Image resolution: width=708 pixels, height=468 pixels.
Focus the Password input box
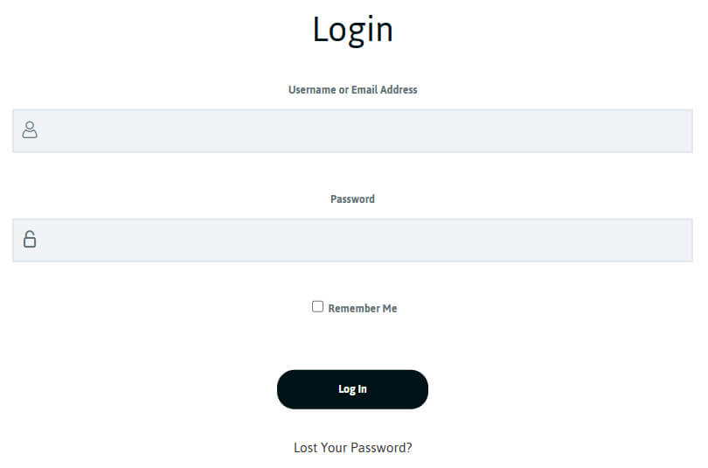(352, 241)
